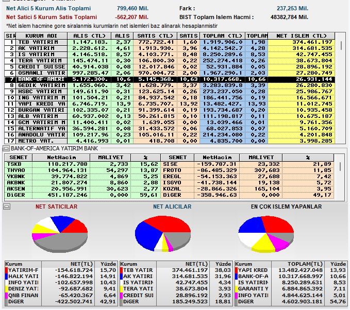Select the BURGAN YATIRI row
Viewport: 350px width, 310px height.
170,110
